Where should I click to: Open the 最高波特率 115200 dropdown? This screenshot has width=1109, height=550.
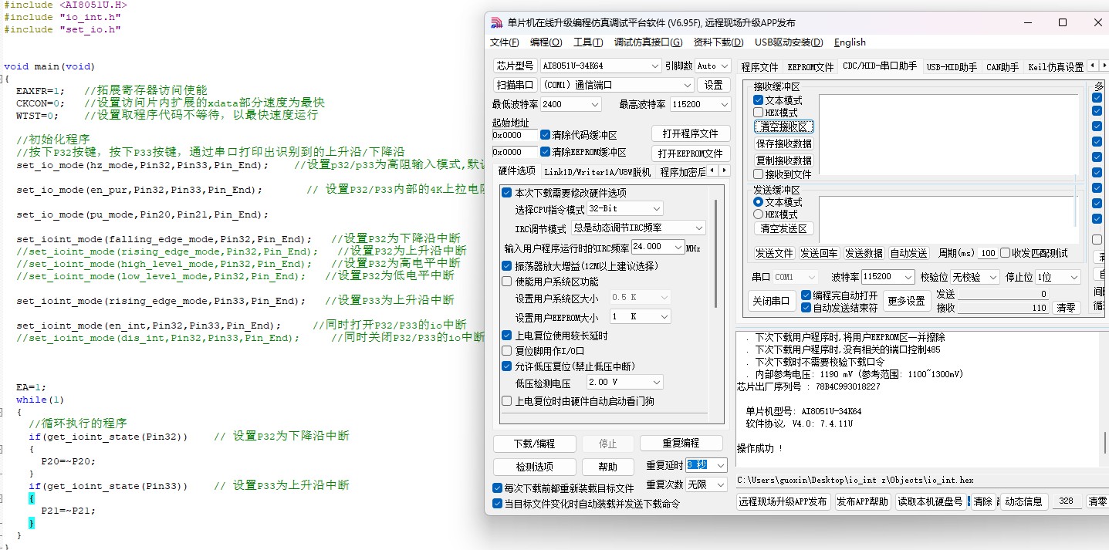(x=700, y=104)
